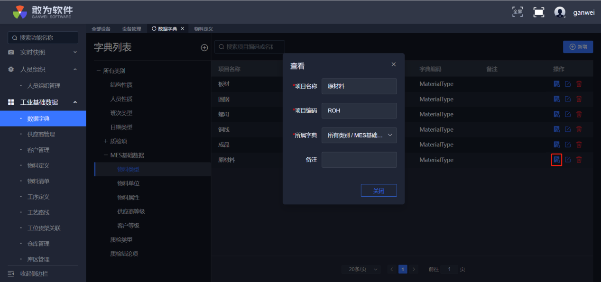This screenshot has height=282, width=601.
Task: Switch to the 设备管理 tab
Action: (131, 29)
